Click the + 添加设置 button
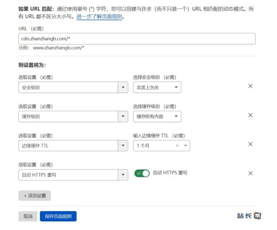Image resolution: width=277 pixels, height=230 pixels. point(35,196)
